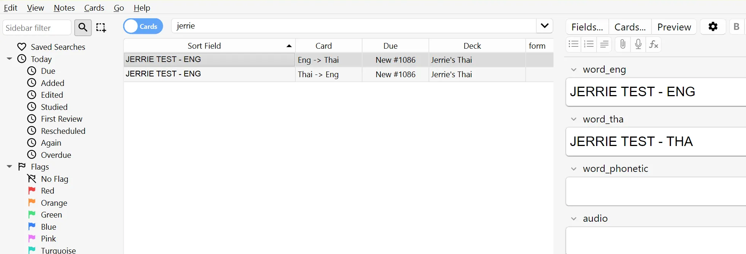This screenshot has width=746, height=254.
Task: Click the Fields... button
Action: click(587, 27)
